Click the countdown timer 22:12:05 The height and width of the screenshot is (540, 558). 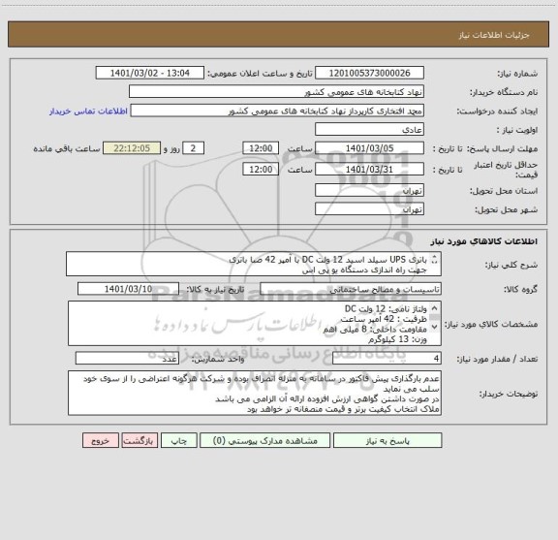click(132, 148)
